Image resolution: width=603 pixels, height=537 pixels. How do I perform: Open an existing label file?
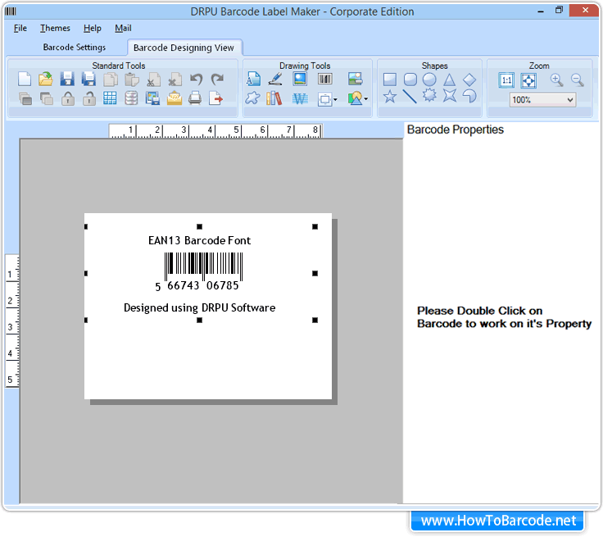coord(46,80)
